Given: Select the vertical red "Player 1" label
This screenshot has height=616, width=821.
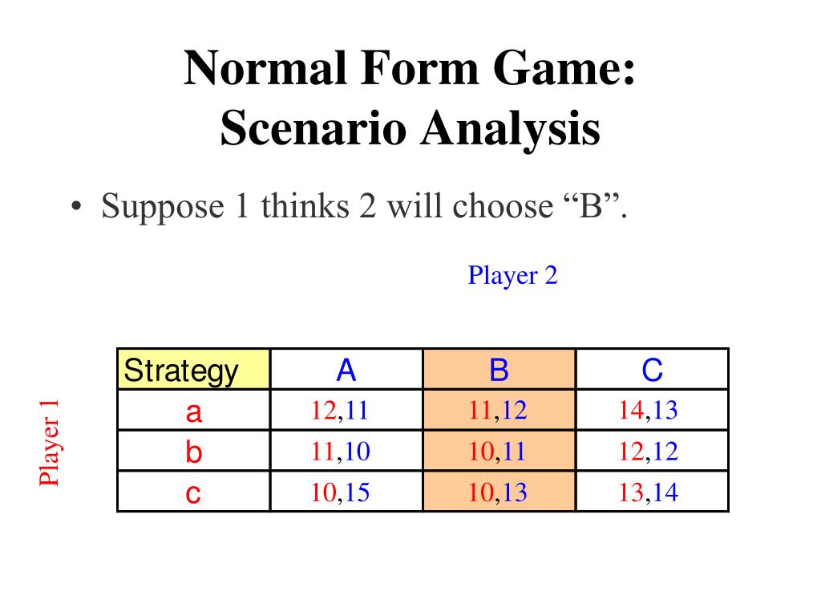Looking at the screenshot, I should pos(50,441).
